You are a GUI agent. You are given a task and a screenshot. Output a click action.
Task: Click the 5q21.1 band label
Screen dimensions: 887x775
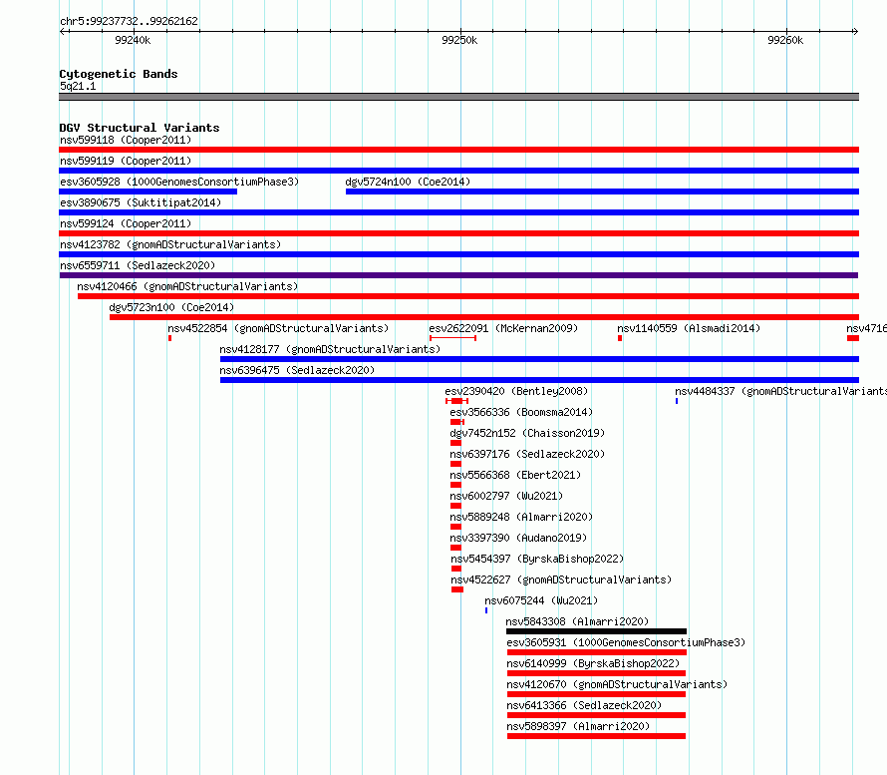(78, 86)
